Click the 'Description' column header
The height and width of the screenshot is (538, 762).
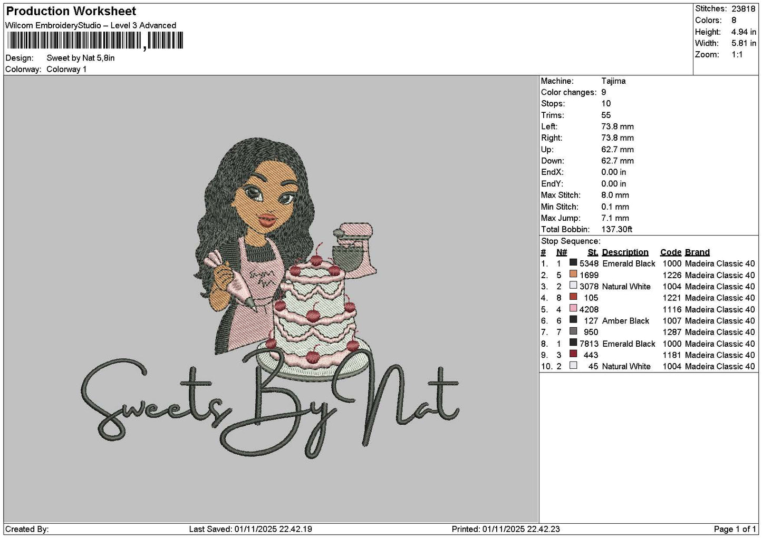point(625,252)
